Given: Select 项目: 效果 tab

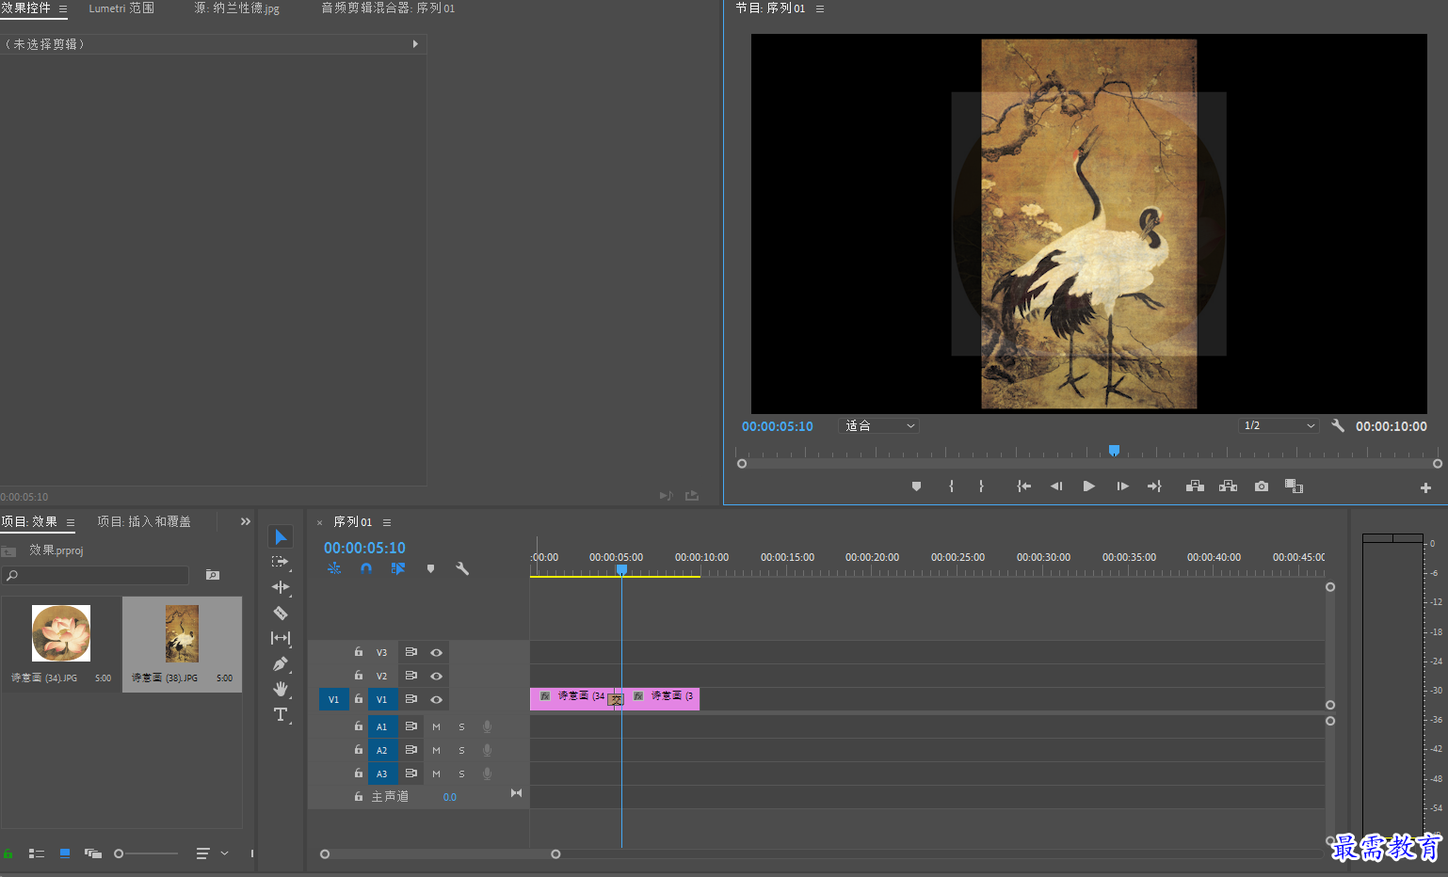Looking at the screenshot, I should [29, 521].
